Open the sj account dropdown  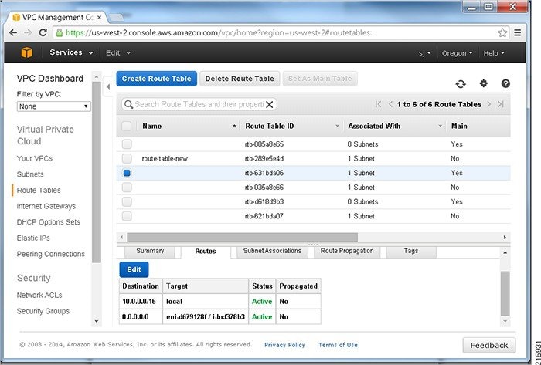[x=425, y=53]
